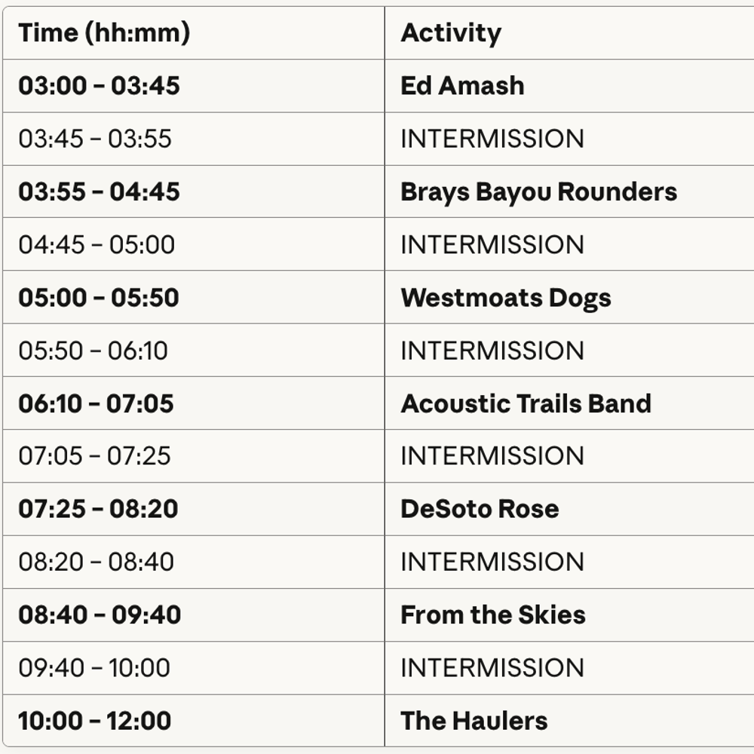Select the Acoustic Trails Band cell

pyautogui.click(x=526, y=403)
